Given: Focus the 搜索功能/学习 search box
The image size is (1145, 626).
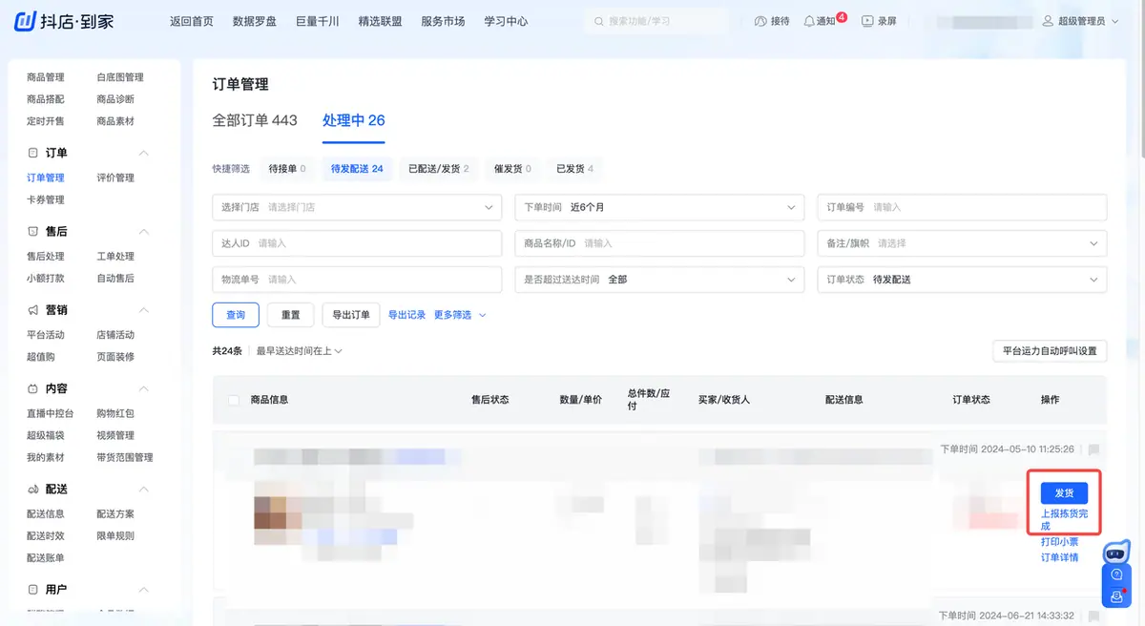Looking at the screenshot, I should pos(656,21).
